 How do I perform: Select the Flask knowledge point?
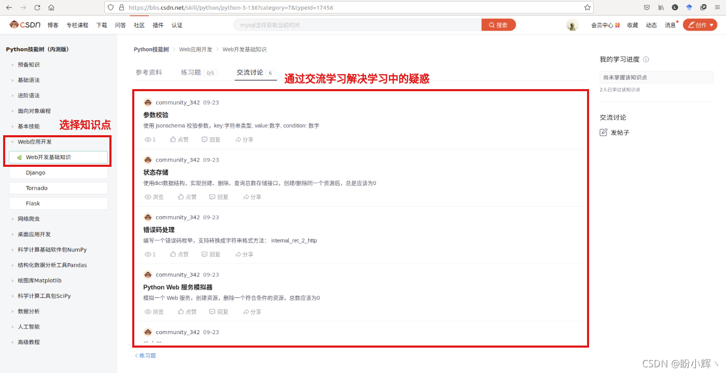coord(59,204)
